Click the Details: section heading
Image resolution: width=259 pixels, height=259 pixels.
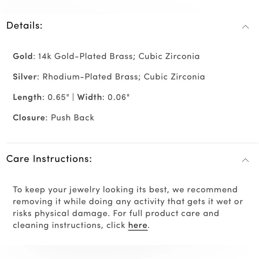point(24,26)
